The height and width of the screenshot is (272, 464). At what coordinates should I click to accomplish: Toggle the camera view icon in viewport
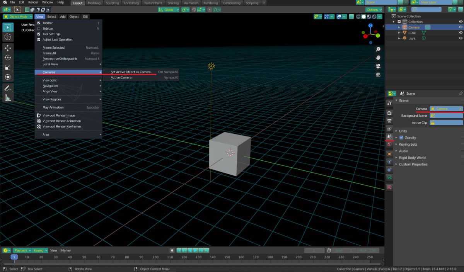click(x=378, y=66)
